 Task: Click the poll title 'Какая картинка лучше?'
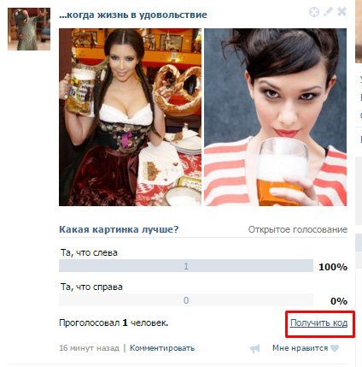pyautogui.click(x=119, y=229)
